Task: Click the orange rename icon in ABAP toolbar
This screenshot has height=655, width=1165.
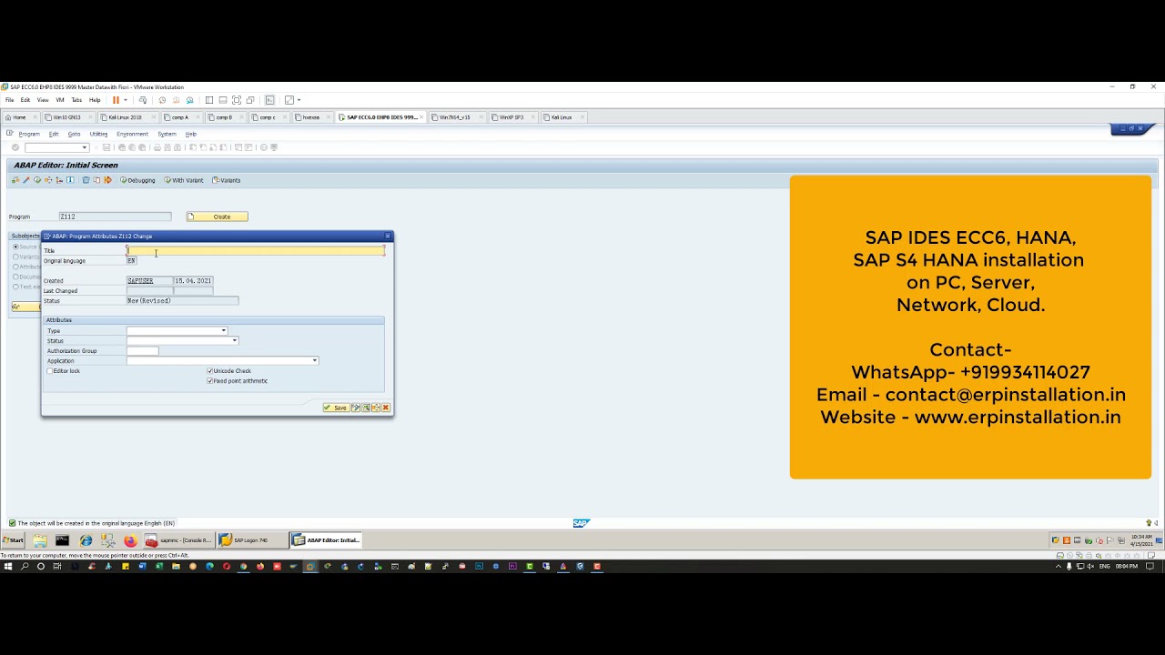Action: click(107, 180)
